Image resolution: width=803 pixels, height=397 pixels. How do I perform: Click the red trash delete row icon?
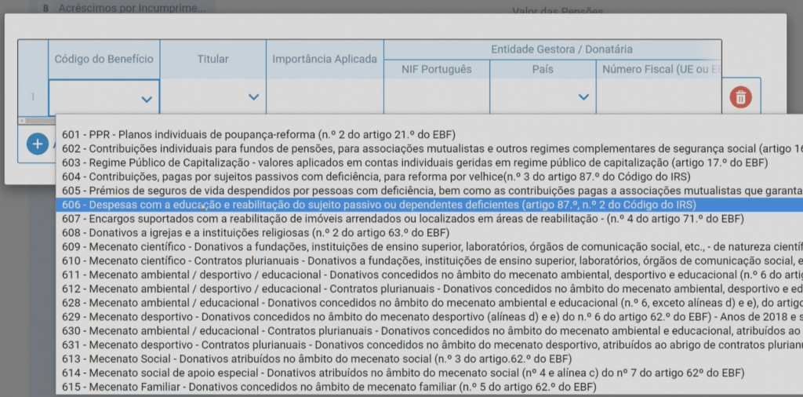point(741,97)
